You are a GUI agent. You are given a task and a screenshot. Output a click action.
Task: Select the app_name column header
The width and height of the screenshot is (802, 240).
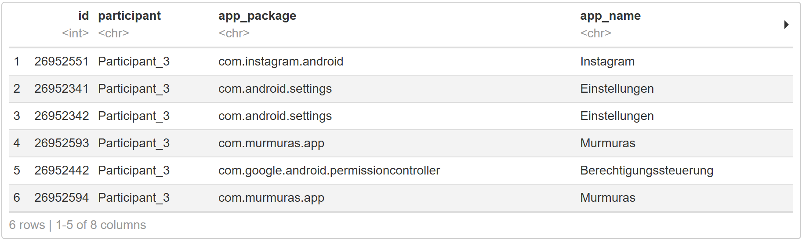(x=610, y=16)
